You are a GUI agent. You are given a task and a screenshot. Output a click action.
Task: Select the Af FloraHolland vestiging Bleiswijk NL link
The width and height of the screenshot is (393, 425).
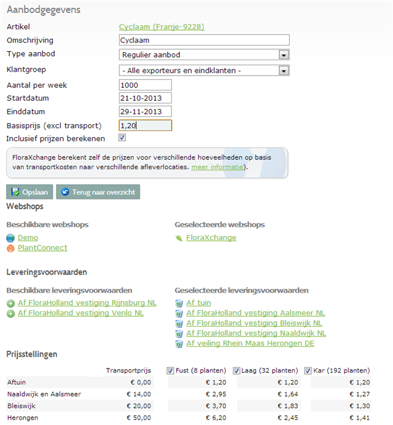tap(254, 323)
